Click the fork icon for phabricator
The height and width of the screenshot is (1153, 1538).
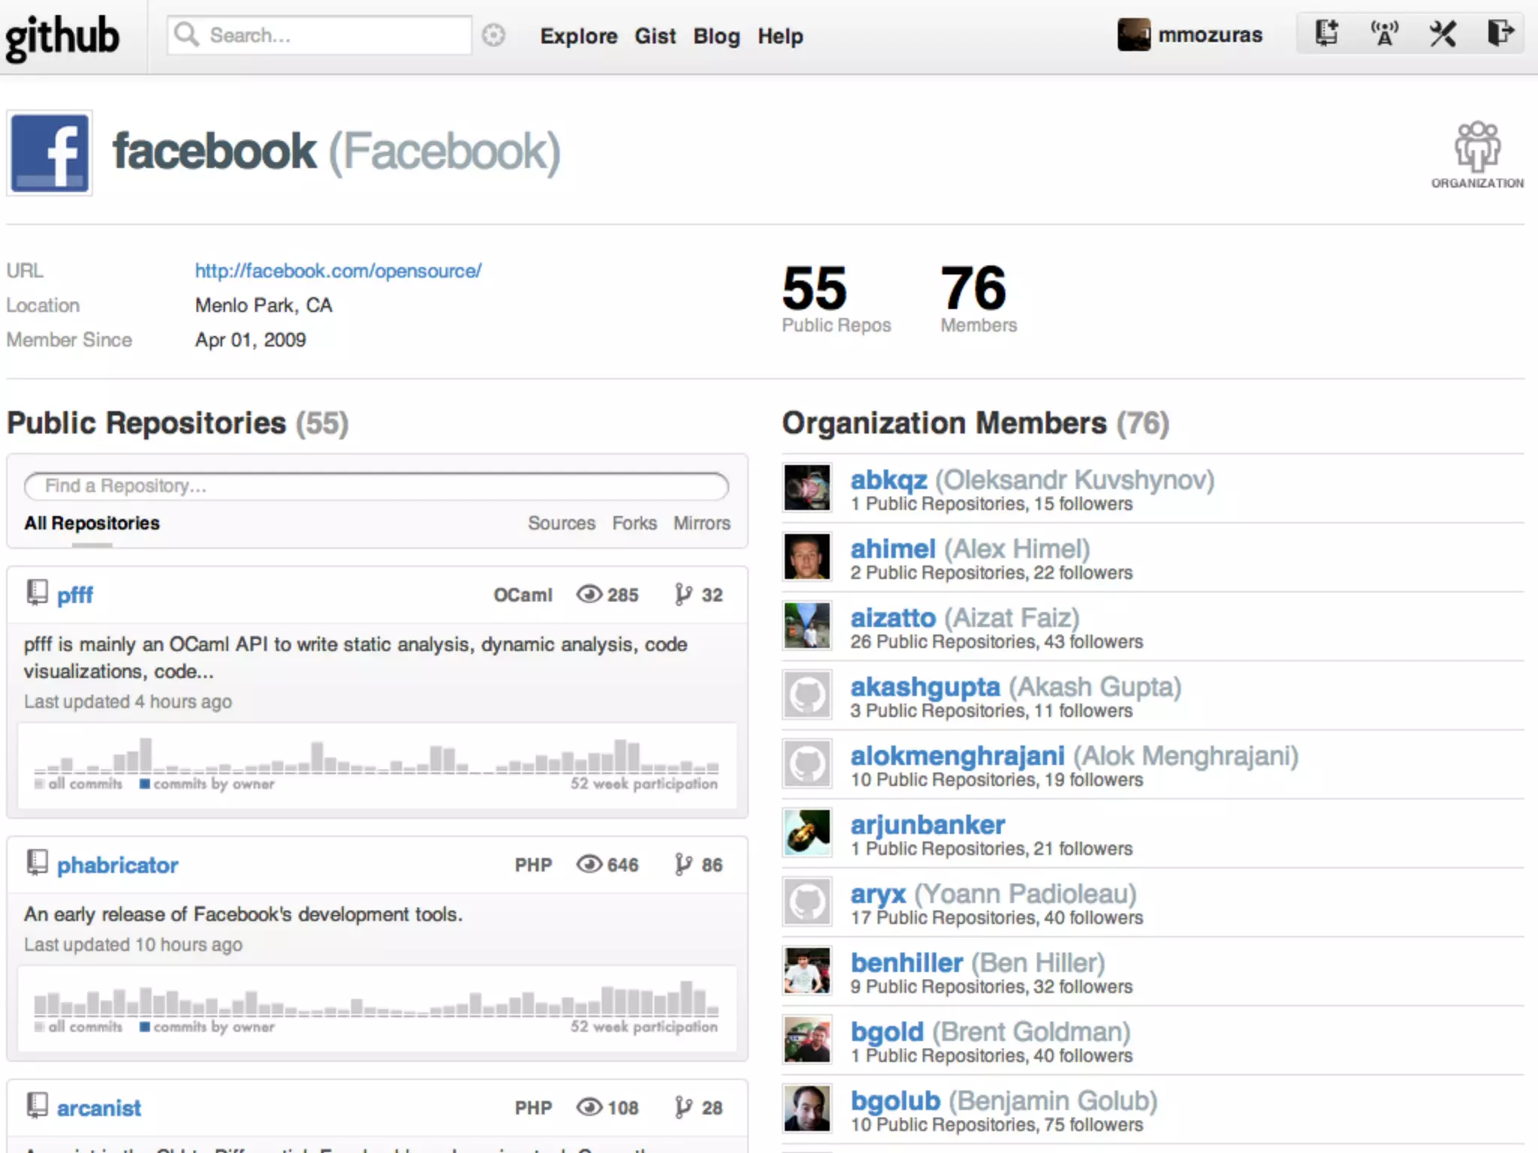[683, 865]
